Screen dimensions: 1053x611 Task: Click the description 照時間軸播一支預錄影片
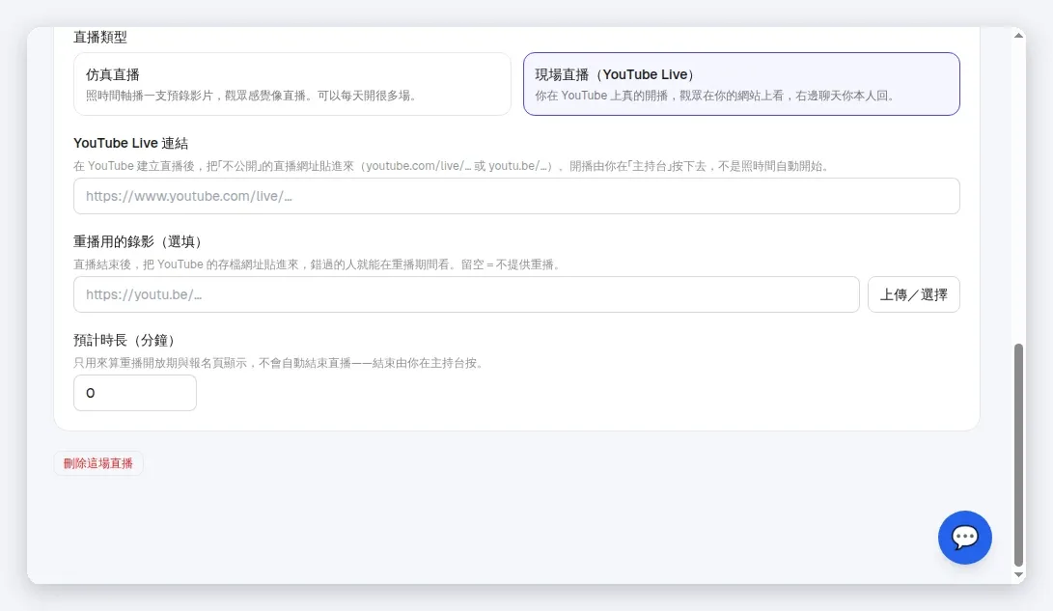point(252,96)
